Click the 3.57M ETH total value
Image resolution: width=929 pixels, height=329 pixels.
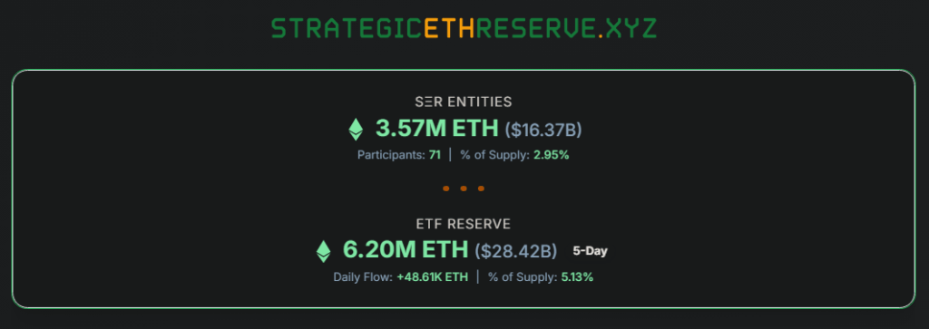436,129
